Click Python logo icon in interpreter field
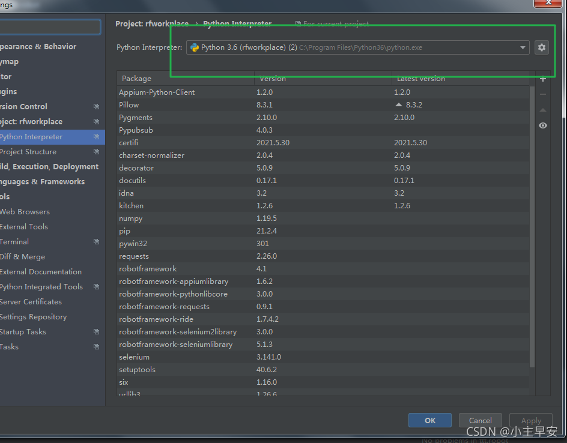Screen dimensions: 567x443 pyautogui.click(x=195, y=47)
